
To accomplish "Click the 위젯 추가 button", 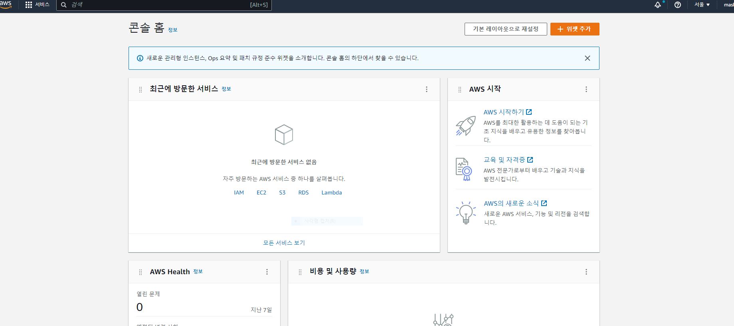I will coord(575,29).
